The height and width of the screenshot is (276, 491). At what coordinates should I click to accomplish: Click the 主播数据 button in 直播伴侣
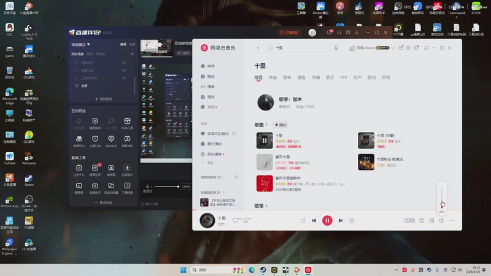point(289,33)
